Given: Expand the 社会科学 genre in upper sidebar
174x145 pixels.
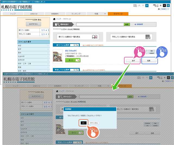Looking at the screenshot, I should [33, 57].
